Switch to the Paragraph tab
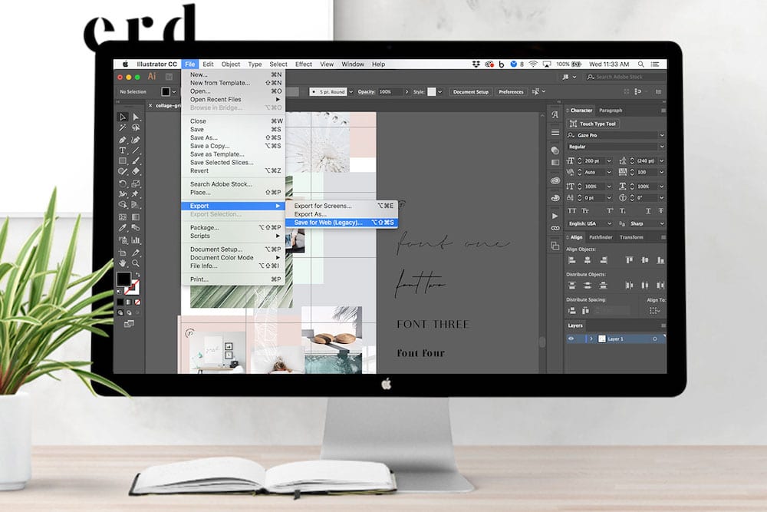767x512 pixels. click(611, 111)
